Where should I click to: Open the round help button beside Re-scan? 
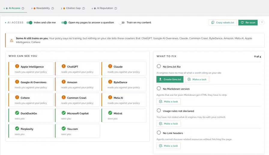tap(262, 22)
